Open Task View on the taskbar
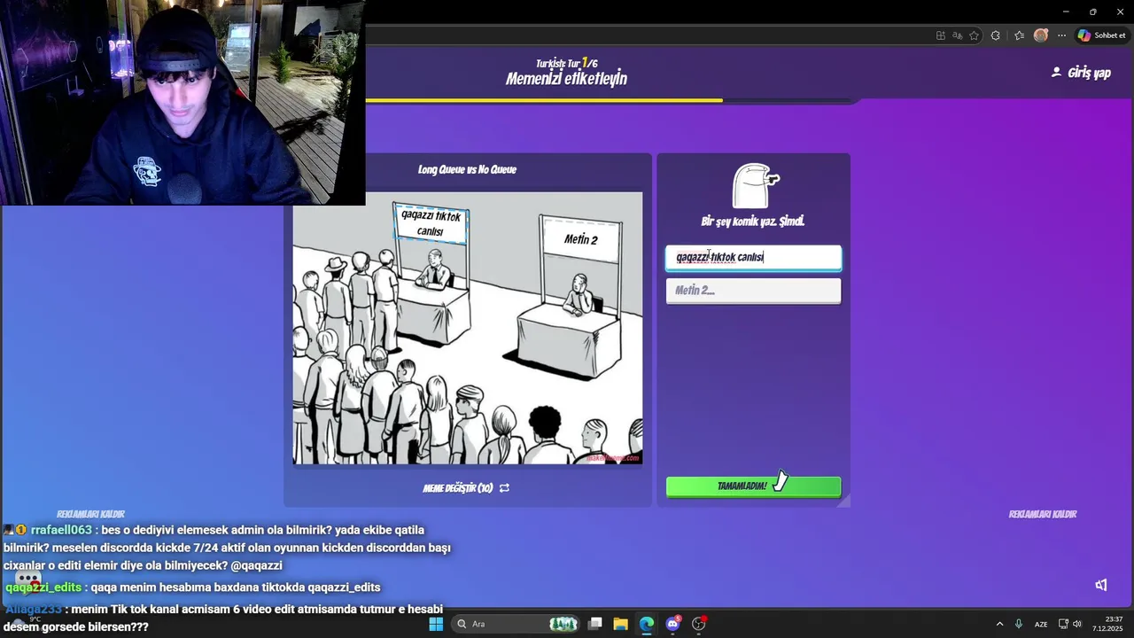This screenshot has width=1134, height=638. (595, 624)
